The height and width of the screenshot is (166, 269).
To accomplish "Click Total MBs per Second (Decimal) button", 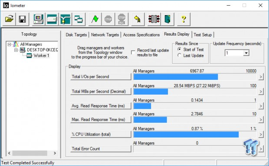I will click(x=101, y=91).
